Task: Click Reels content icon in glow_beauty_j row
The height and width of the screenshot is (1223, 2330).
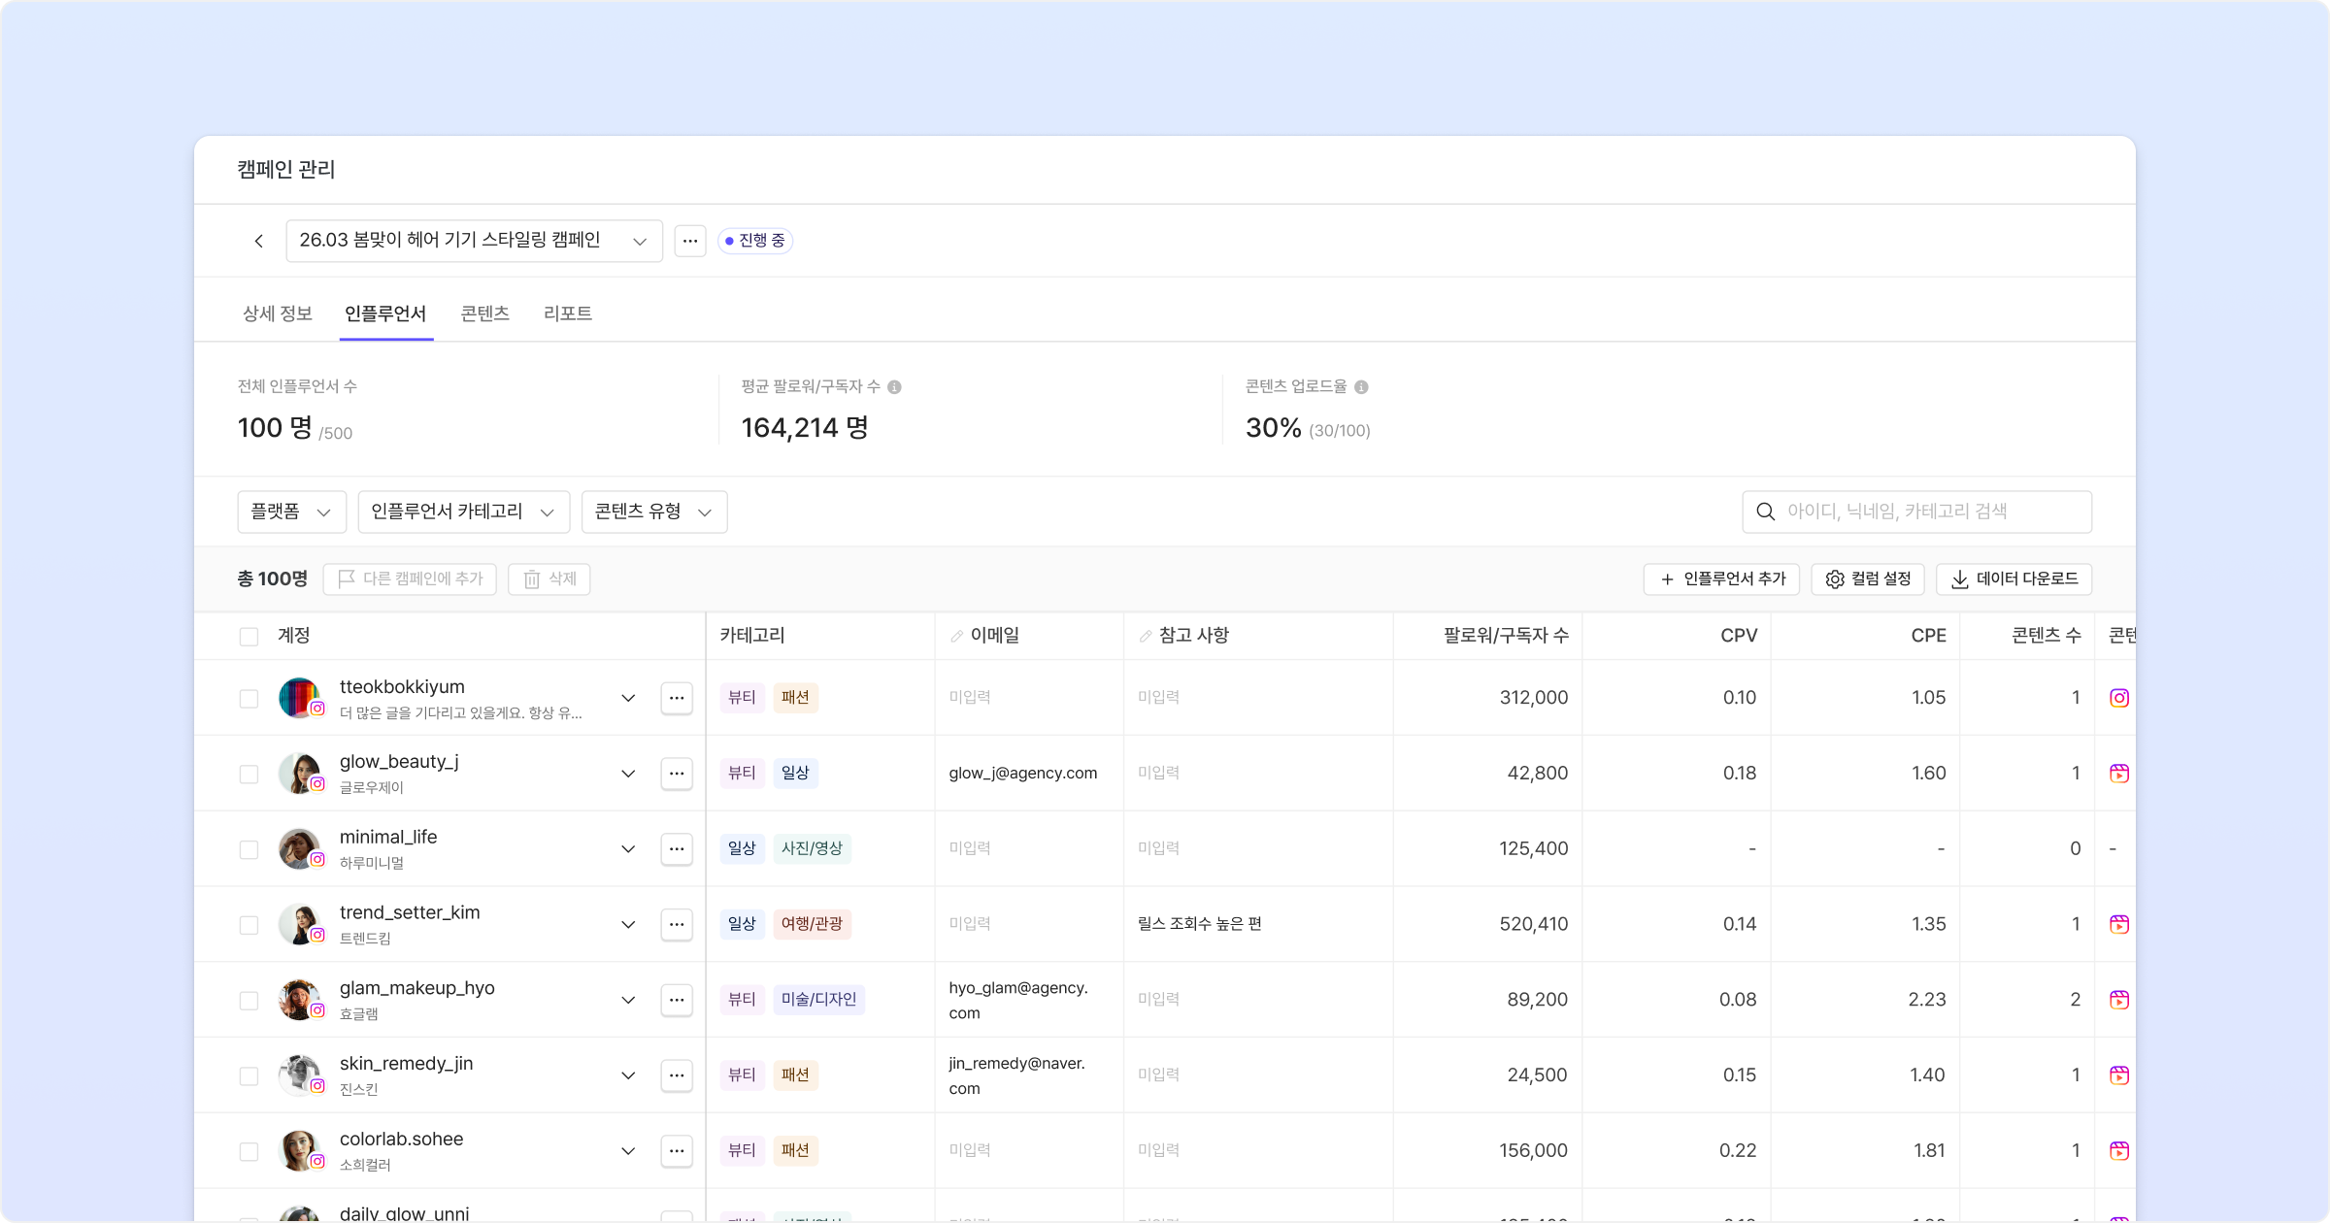Action: [x=2119, y=774]
